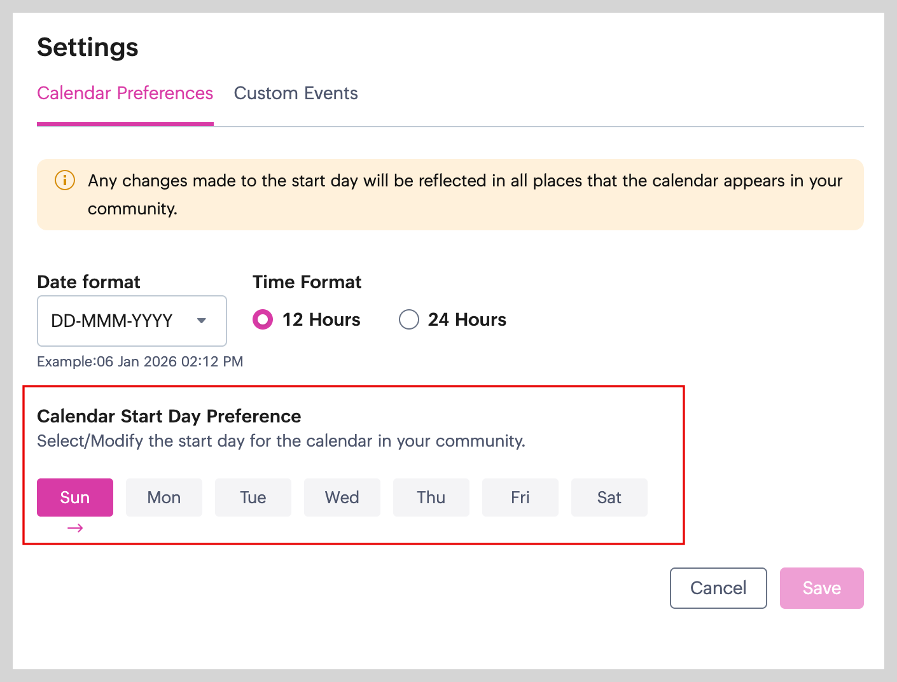Set the calendar start day to Fri

pyautogui.click(x=520, y=498)
